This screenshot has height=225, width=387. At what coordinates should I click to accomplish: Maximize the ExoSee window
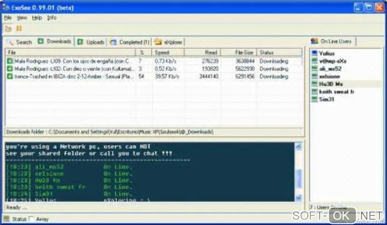(x=369, y=8)
